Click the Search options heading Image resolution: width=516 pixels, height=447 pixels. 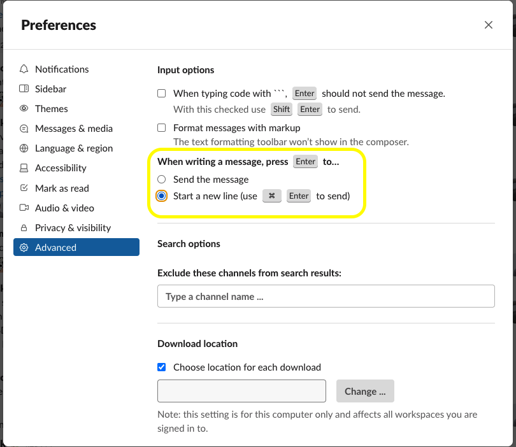pyautogui.click(x=189, y=244)
